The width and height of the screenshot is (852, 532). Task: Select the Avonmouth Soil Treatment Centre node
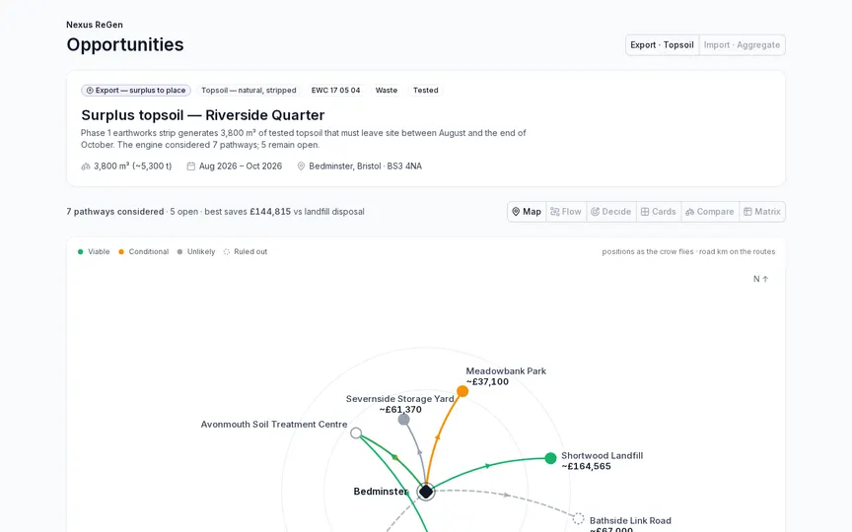point(356,433)
